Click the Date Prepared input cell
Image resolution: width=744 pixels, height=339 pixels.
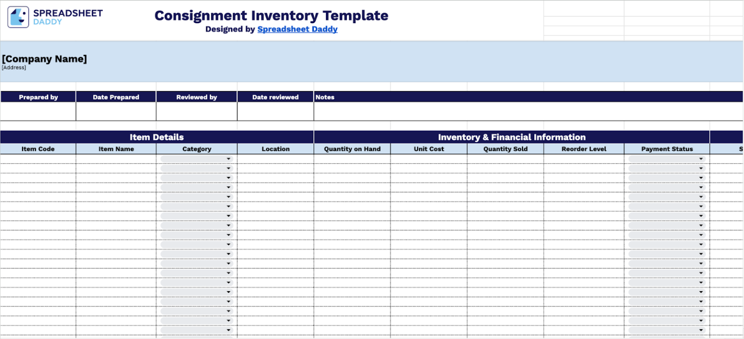point(115,110)
